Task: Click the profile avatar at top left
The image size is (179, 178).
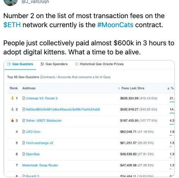Action: [11, 3]
